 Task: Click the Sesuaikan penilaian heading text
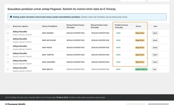(62, 9)
